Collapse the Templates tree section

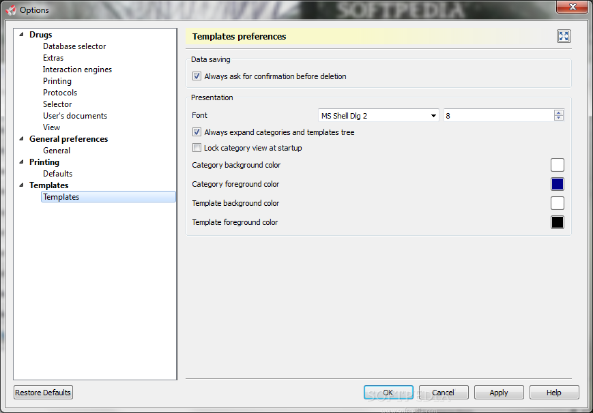pos(22,185)
